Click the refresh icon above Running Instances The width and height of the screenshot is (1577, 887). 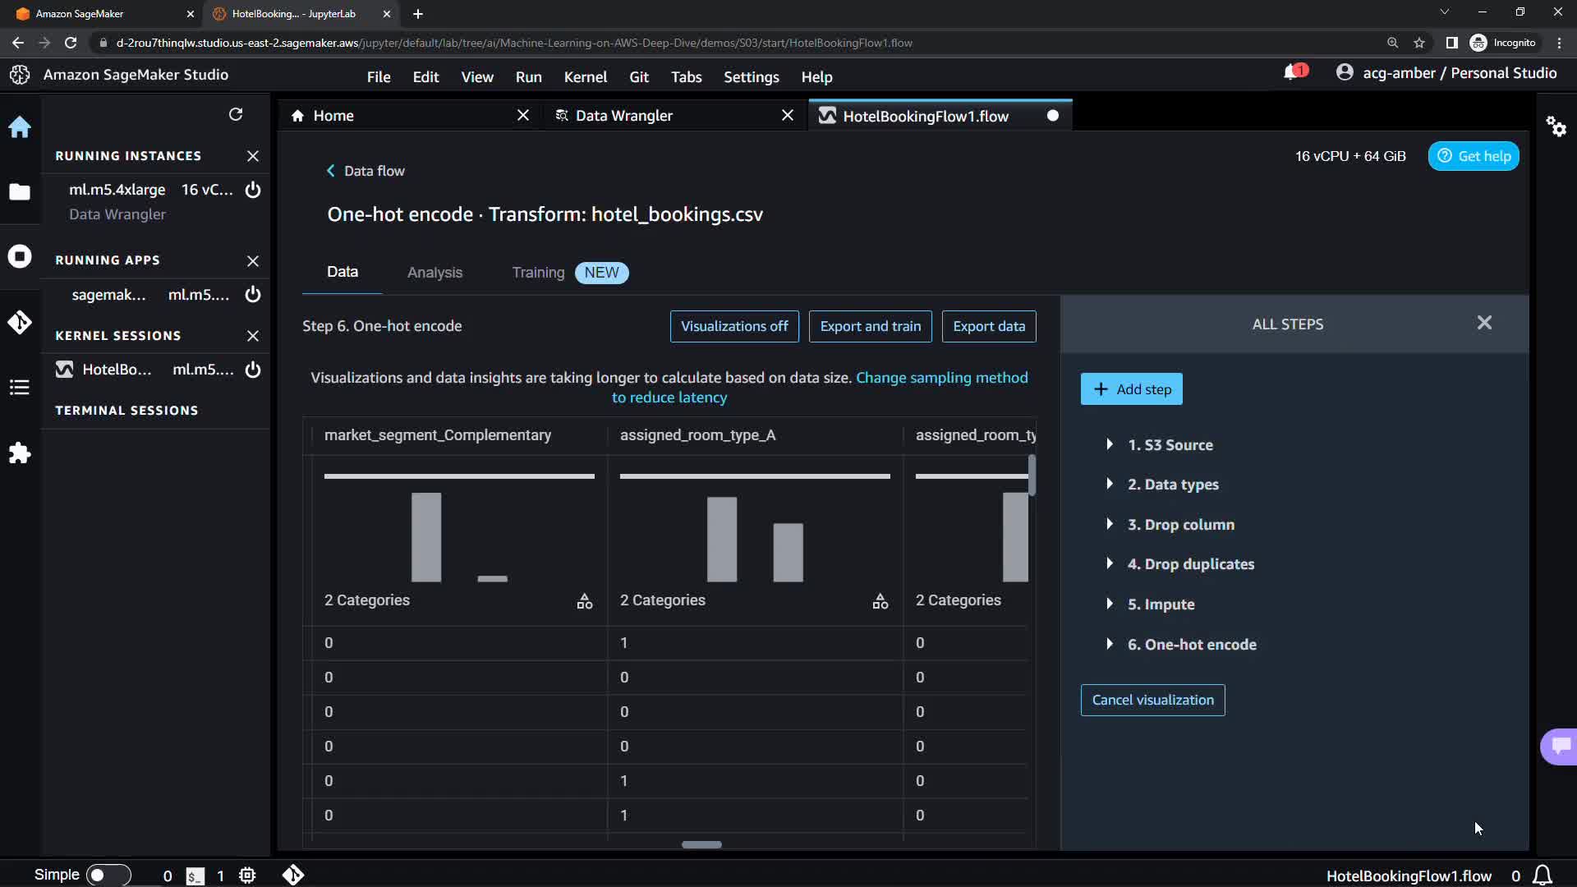click(x=236, y=114)
